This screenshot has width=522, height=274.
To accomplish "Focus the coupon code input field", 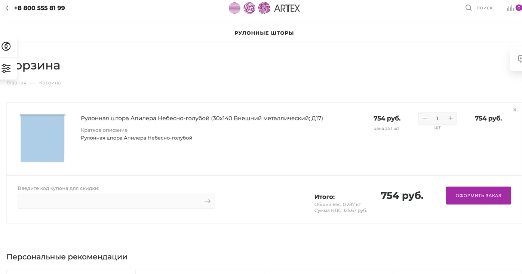I will [x=116, y=201].
